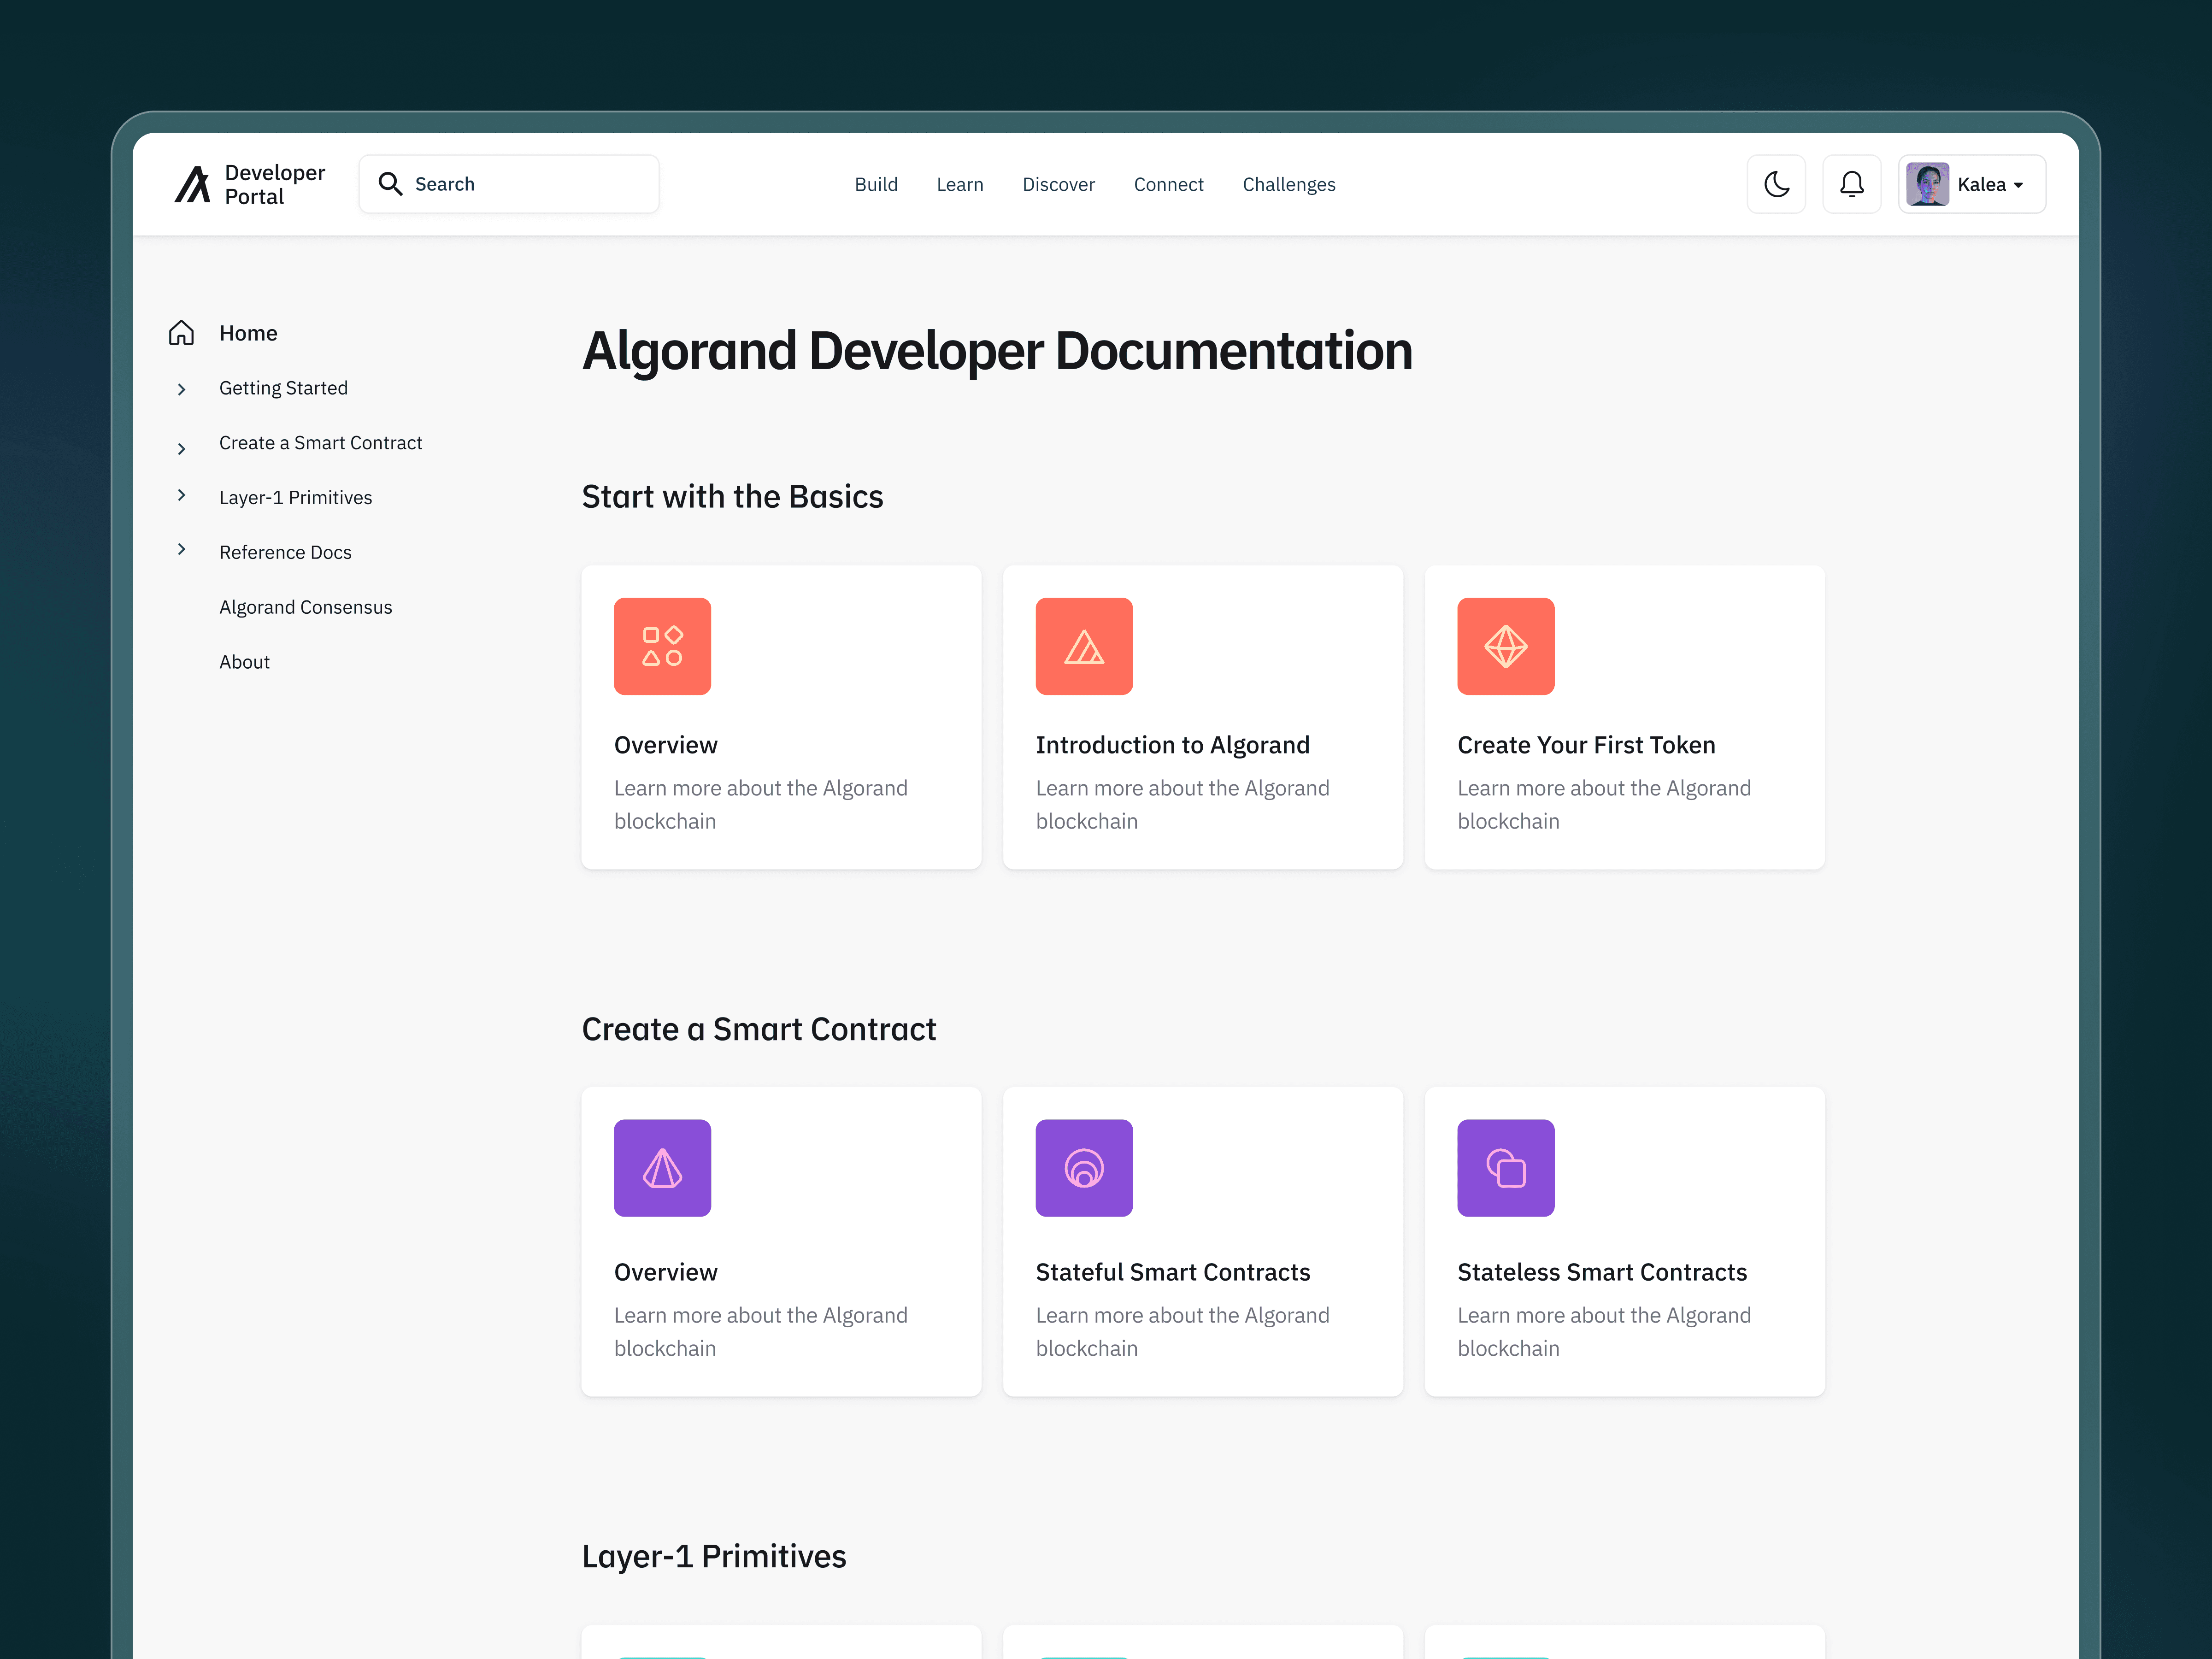The height and width of the screenshot is (1659, 2212).
Task: Click the Home house icon in the sidebar
Action: [x=181, y=333]
